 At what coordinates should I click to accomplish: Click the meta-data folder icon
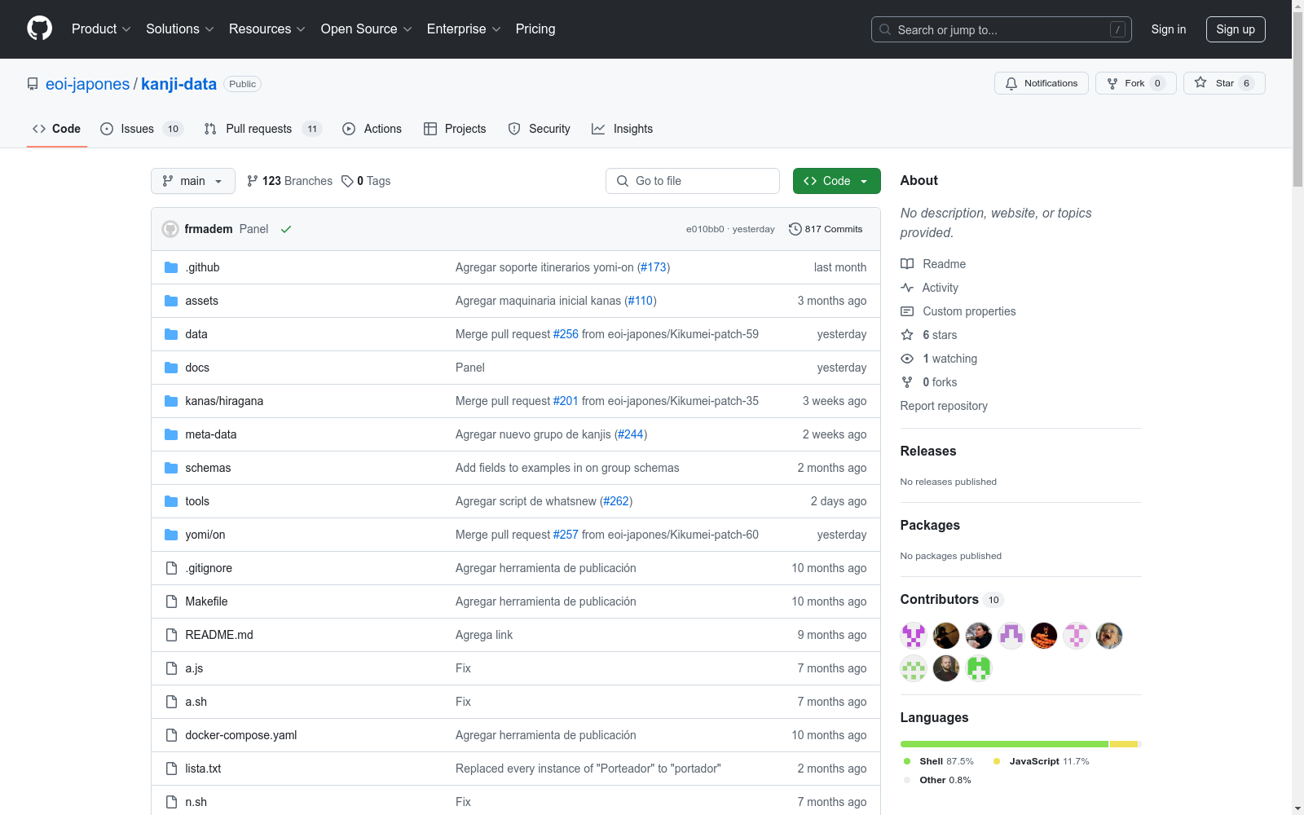171,434
